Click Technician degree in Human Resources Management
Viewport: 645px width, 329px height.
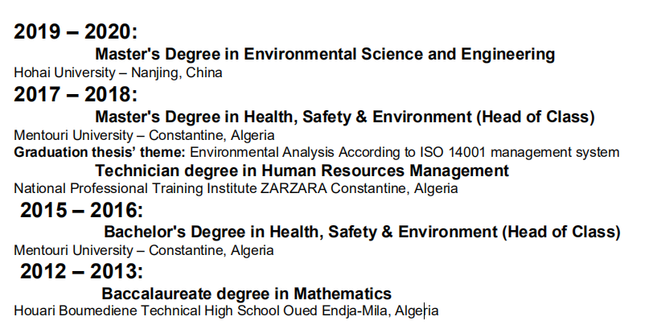[302, 171]
